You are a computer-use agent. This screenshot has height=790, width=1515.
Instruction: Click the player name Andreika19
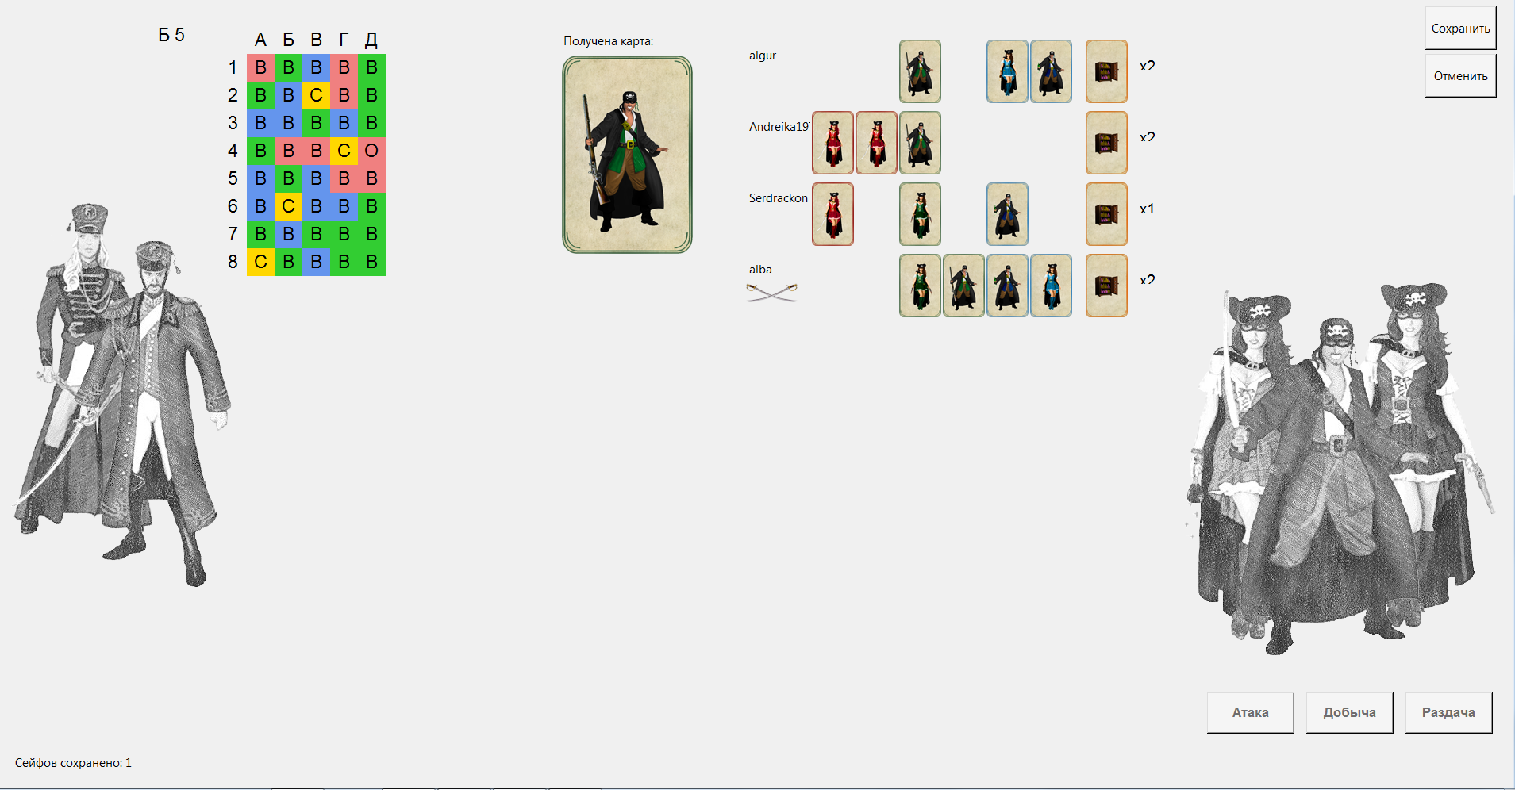click(x=779, y=127)
